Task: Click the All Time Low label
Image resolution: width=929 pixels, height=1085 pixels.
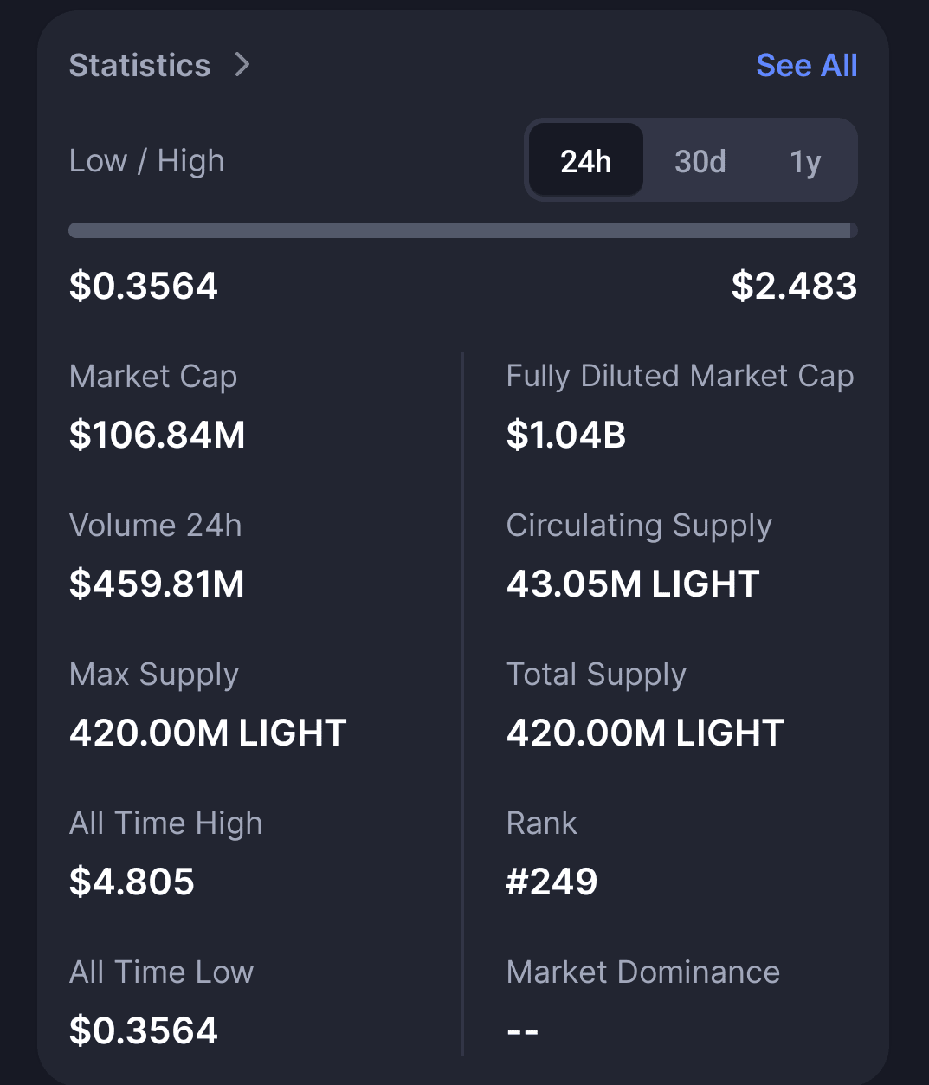Action: click(162, 972)
